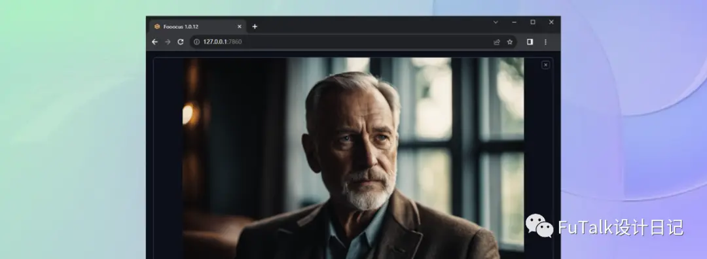Viewport: 707px width, 259px height.
Task: Click the generated portrait of the old man
Action: (x=353, y=158)
